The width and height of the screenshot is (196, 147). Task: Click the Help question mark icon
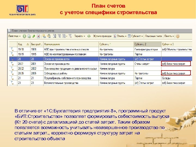[x=177, y=36]
